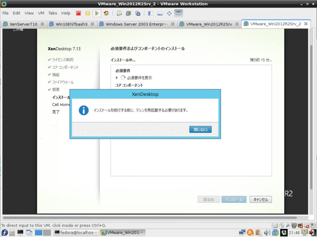Open the File menu
The image size is (317, 237).
click(6, 13)
